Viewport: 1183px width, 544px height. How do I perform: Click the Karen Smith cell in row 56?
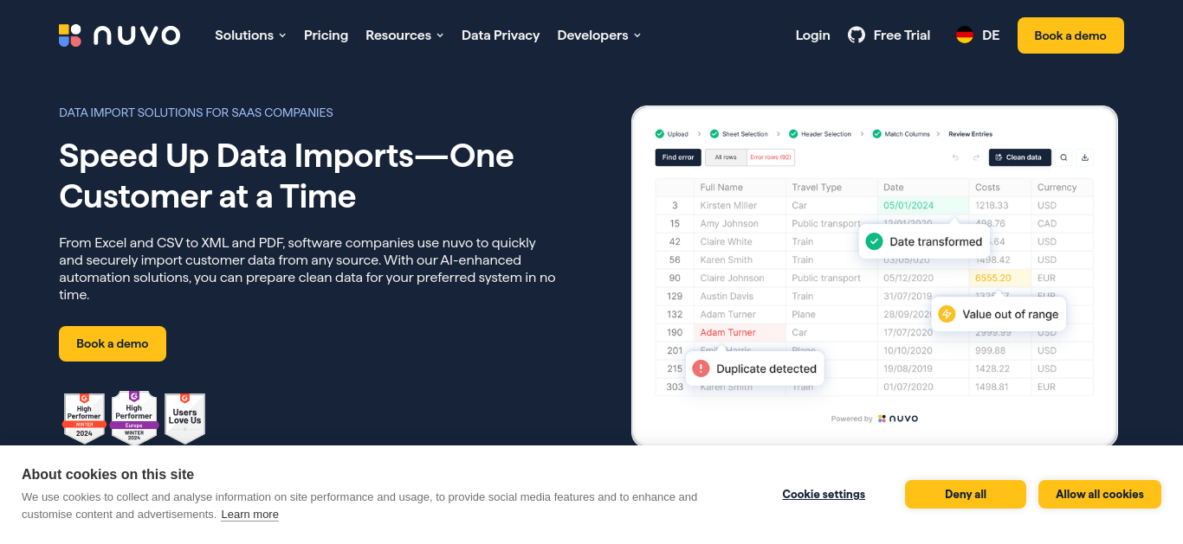[x=740, y=259]
